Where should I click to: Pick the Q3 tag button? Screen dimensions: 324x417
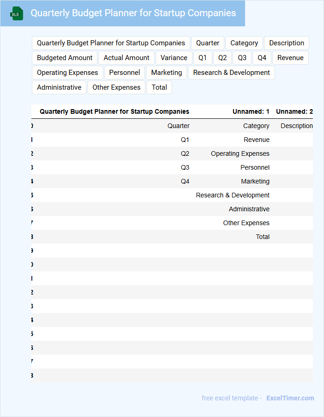(242, 58)
